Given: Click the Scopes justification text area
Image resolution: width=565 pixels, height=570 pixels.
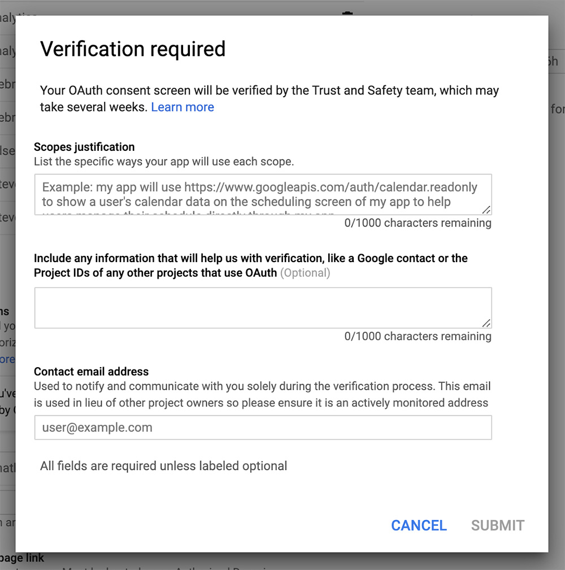Looking at the screenshot, I should click(x=263, y=194).
